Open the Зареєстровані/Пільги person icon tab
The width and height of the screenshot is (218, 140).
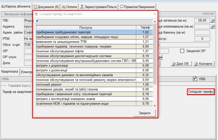pos(82,7)
